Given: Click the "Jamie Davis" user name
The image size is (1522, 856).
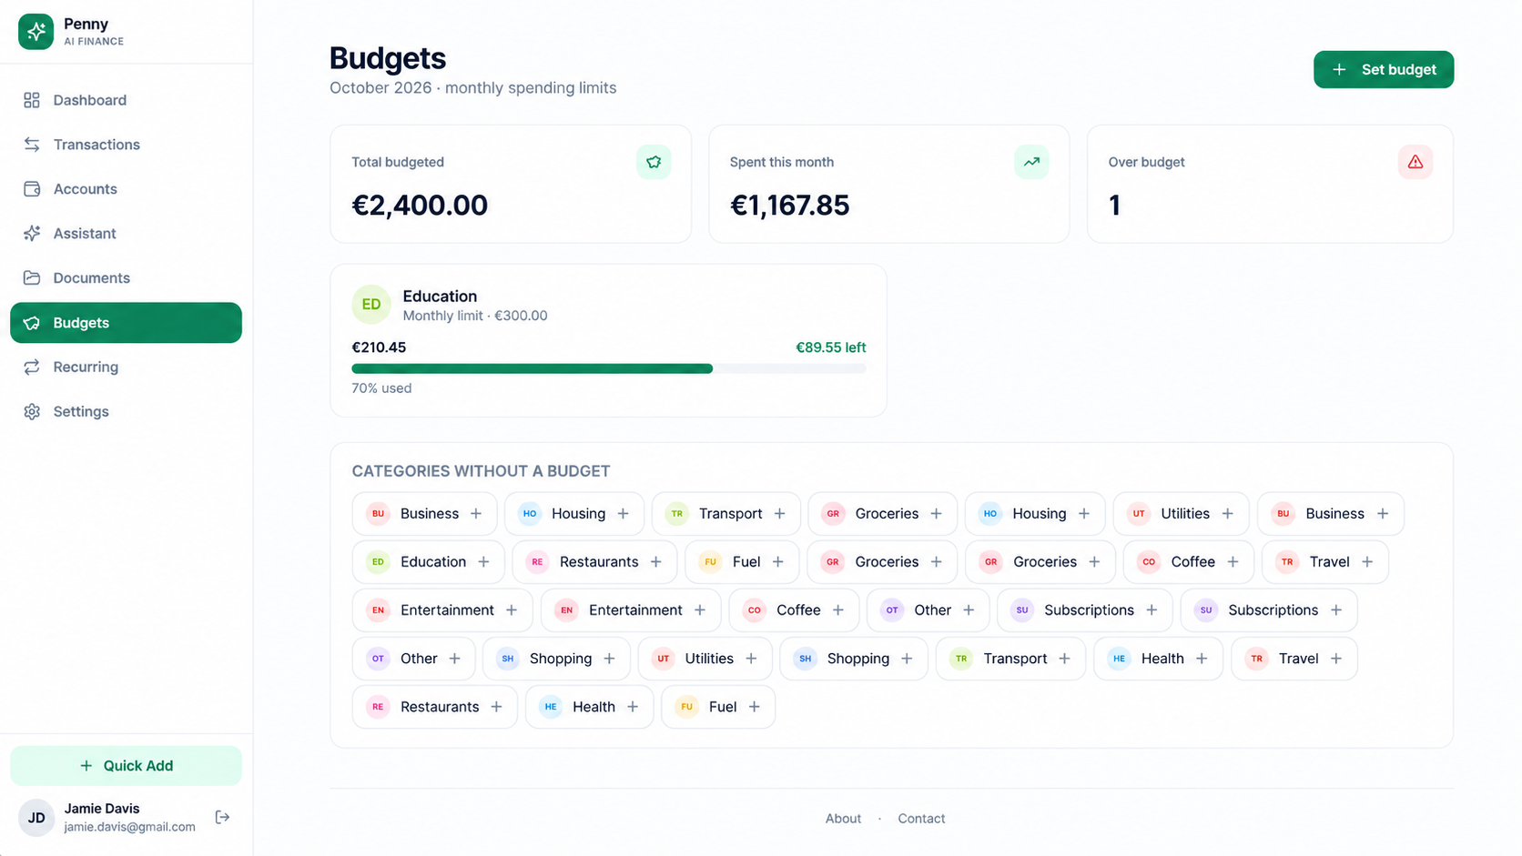Looking at the screenshot, I should point(102,809).
